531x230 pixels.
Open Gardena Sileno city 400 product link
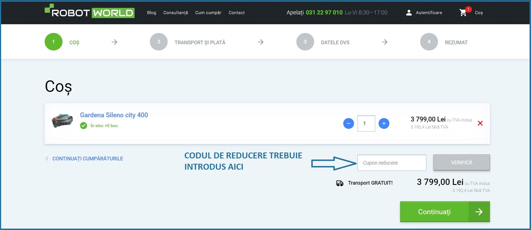pyautogui.click(x=114, y=115)
